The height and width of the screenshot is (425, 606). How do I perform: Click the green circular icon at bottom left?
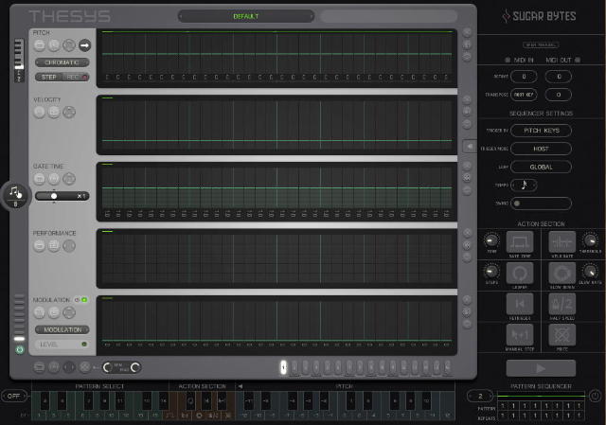pyautogui.click(x=19, y=350)
